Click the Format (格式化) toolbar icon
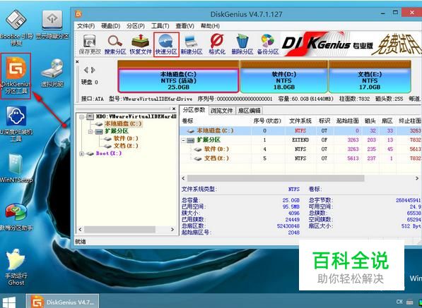This screenshot has width=422, height=308. 217,45
